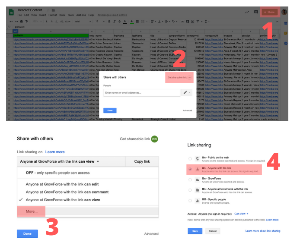Select On - Anyone with the link
This screenshot has height=249, width=300.
pyautogui.click(x=190, y=169)
